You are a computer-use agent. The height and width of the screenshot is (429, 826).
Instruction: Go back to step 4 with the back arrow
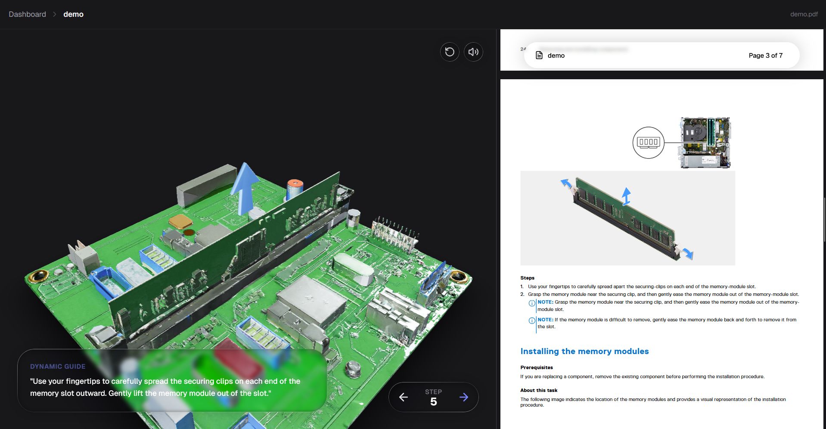[404, 397]
